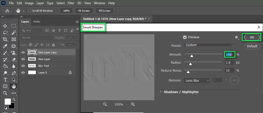Switch to the Paths tab
The width and height of the screenshot is (263, 113).
37,22
